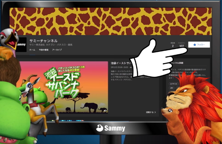Switch to the アーカイブ tab
222x144 pixels.
[57, 50]
